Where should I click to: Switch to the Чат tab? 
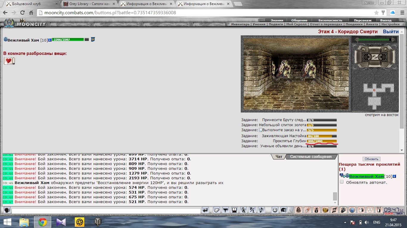click(x=279, y=156)
